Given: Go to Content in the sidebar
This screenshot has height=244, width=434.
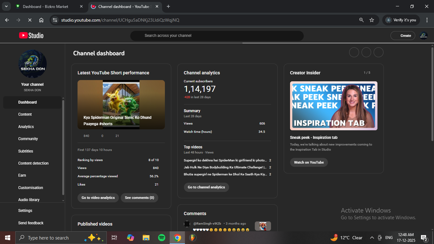Looking at the screenshot, I should 25,114.
